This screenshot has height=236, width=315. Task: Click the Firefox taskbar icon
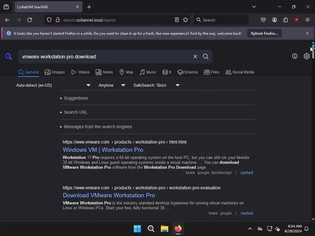pyautogui.click(x=178, y=229)
